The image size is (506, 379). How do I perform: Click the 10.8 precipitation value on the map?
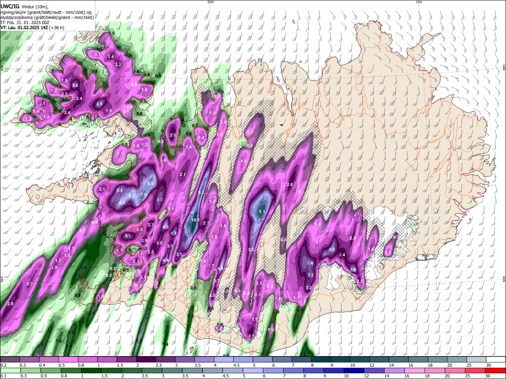pyautogui.click(x=195, y=220)
